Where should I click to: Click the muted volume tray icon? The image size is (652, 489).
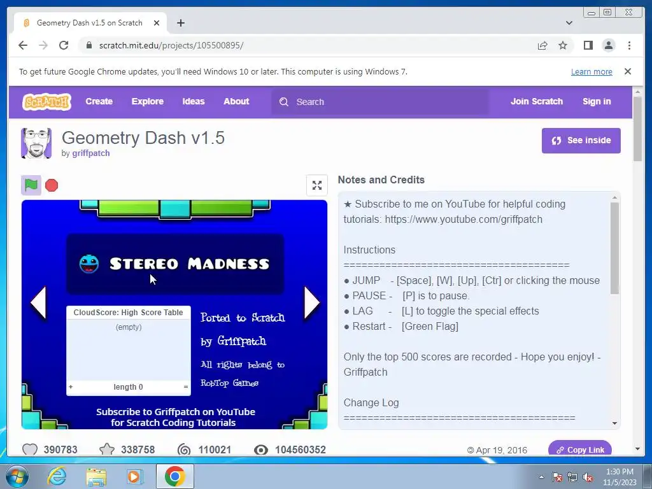tap(588, 478)
